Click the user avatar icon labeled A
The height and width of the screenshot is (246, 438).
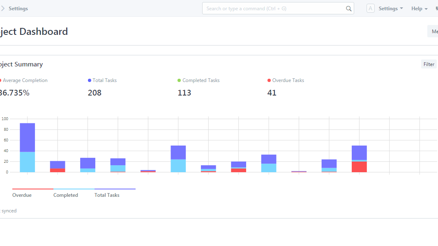[370, 9]
